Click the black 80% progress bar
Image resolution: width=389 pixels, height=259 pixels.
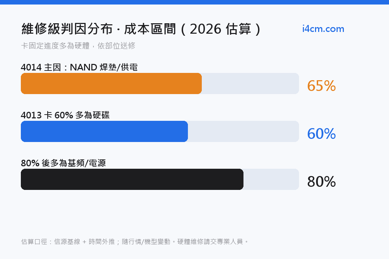point(132,179)
